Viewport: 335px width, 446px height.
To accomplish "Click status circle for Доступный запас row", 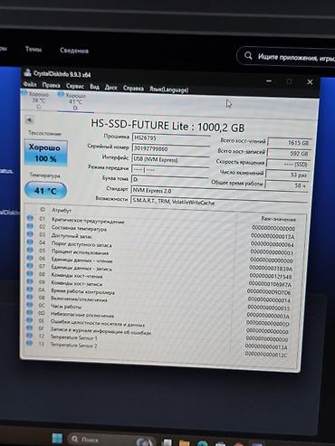I will coord(30,234).
